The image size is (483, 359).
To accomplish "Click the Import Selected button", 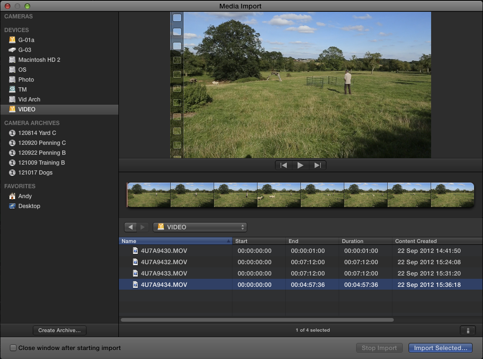I will (440, 348).
